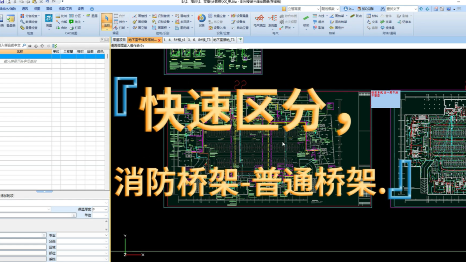Click 起点 start point flag tool
Image resolution: width=466 pixels, height=262 pixels.
coord(319,22)
